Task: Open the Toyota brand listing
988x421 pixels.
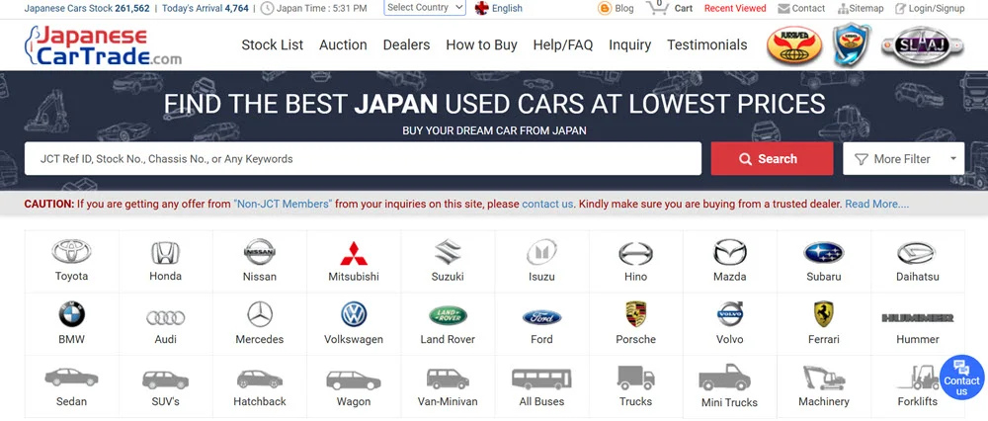Action: (71, 252)
